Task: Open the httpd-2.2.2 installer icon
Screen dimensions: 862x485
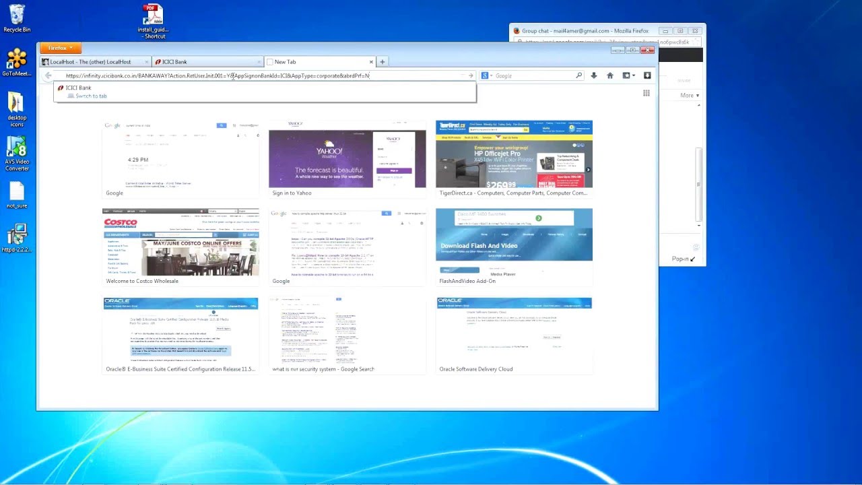Action: 17,238
